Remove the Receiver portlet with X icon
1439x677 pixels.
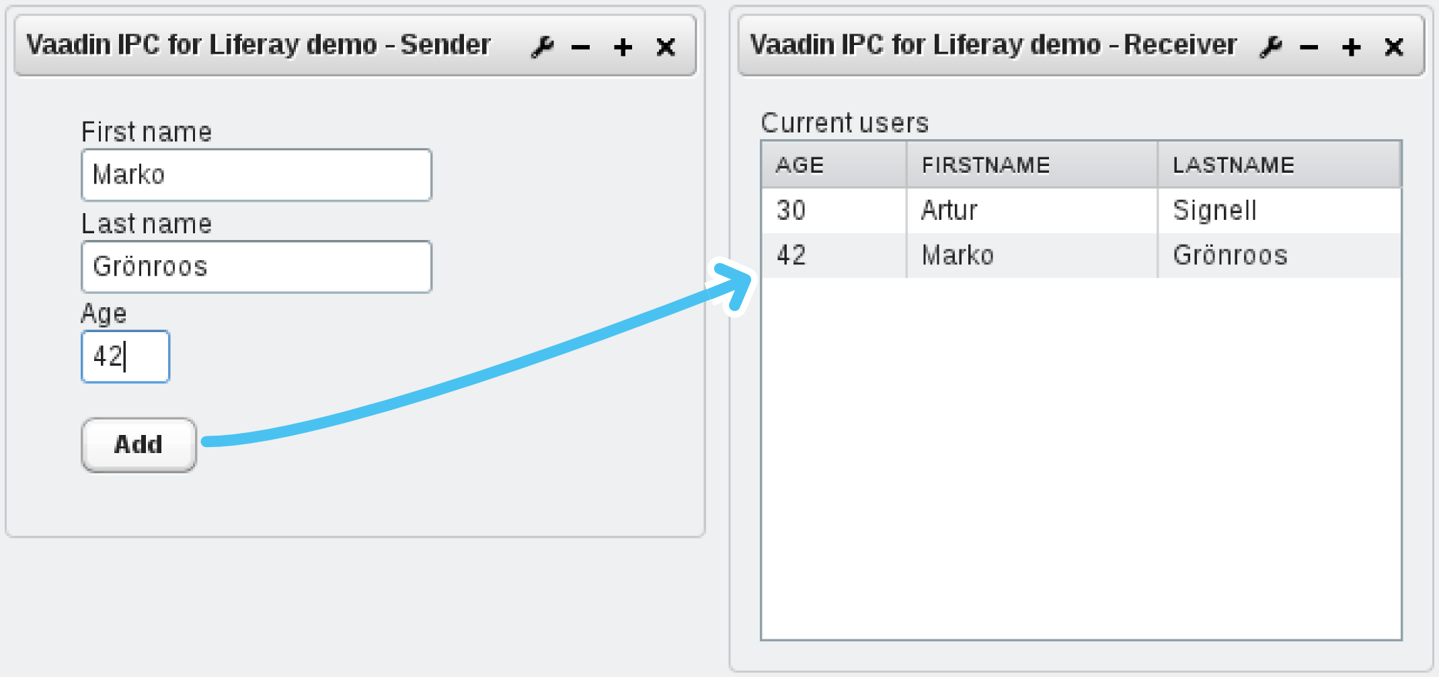(x=1394, y=47)
